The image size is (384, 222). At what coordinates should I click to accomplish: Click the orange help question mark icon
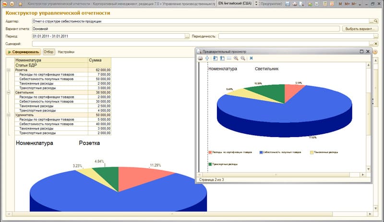click(375, 52)
